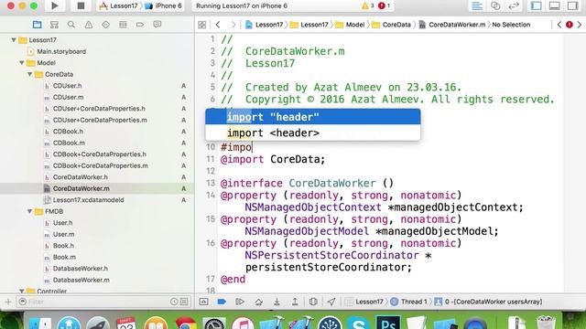
Task: Run the app with the Play button
Action: point(55,5)
